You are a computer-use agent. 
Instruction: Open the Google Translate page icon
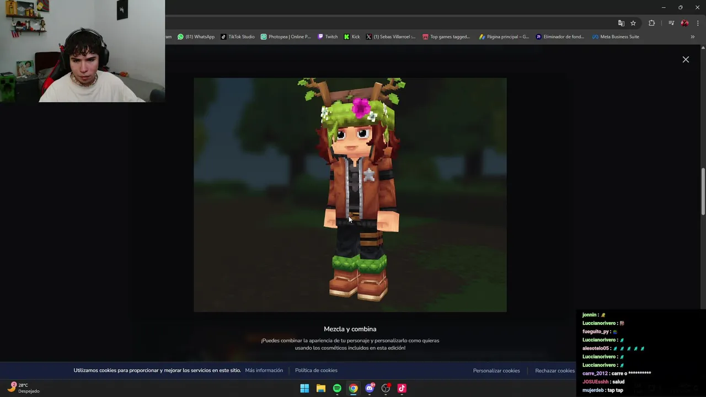point(621,23)
